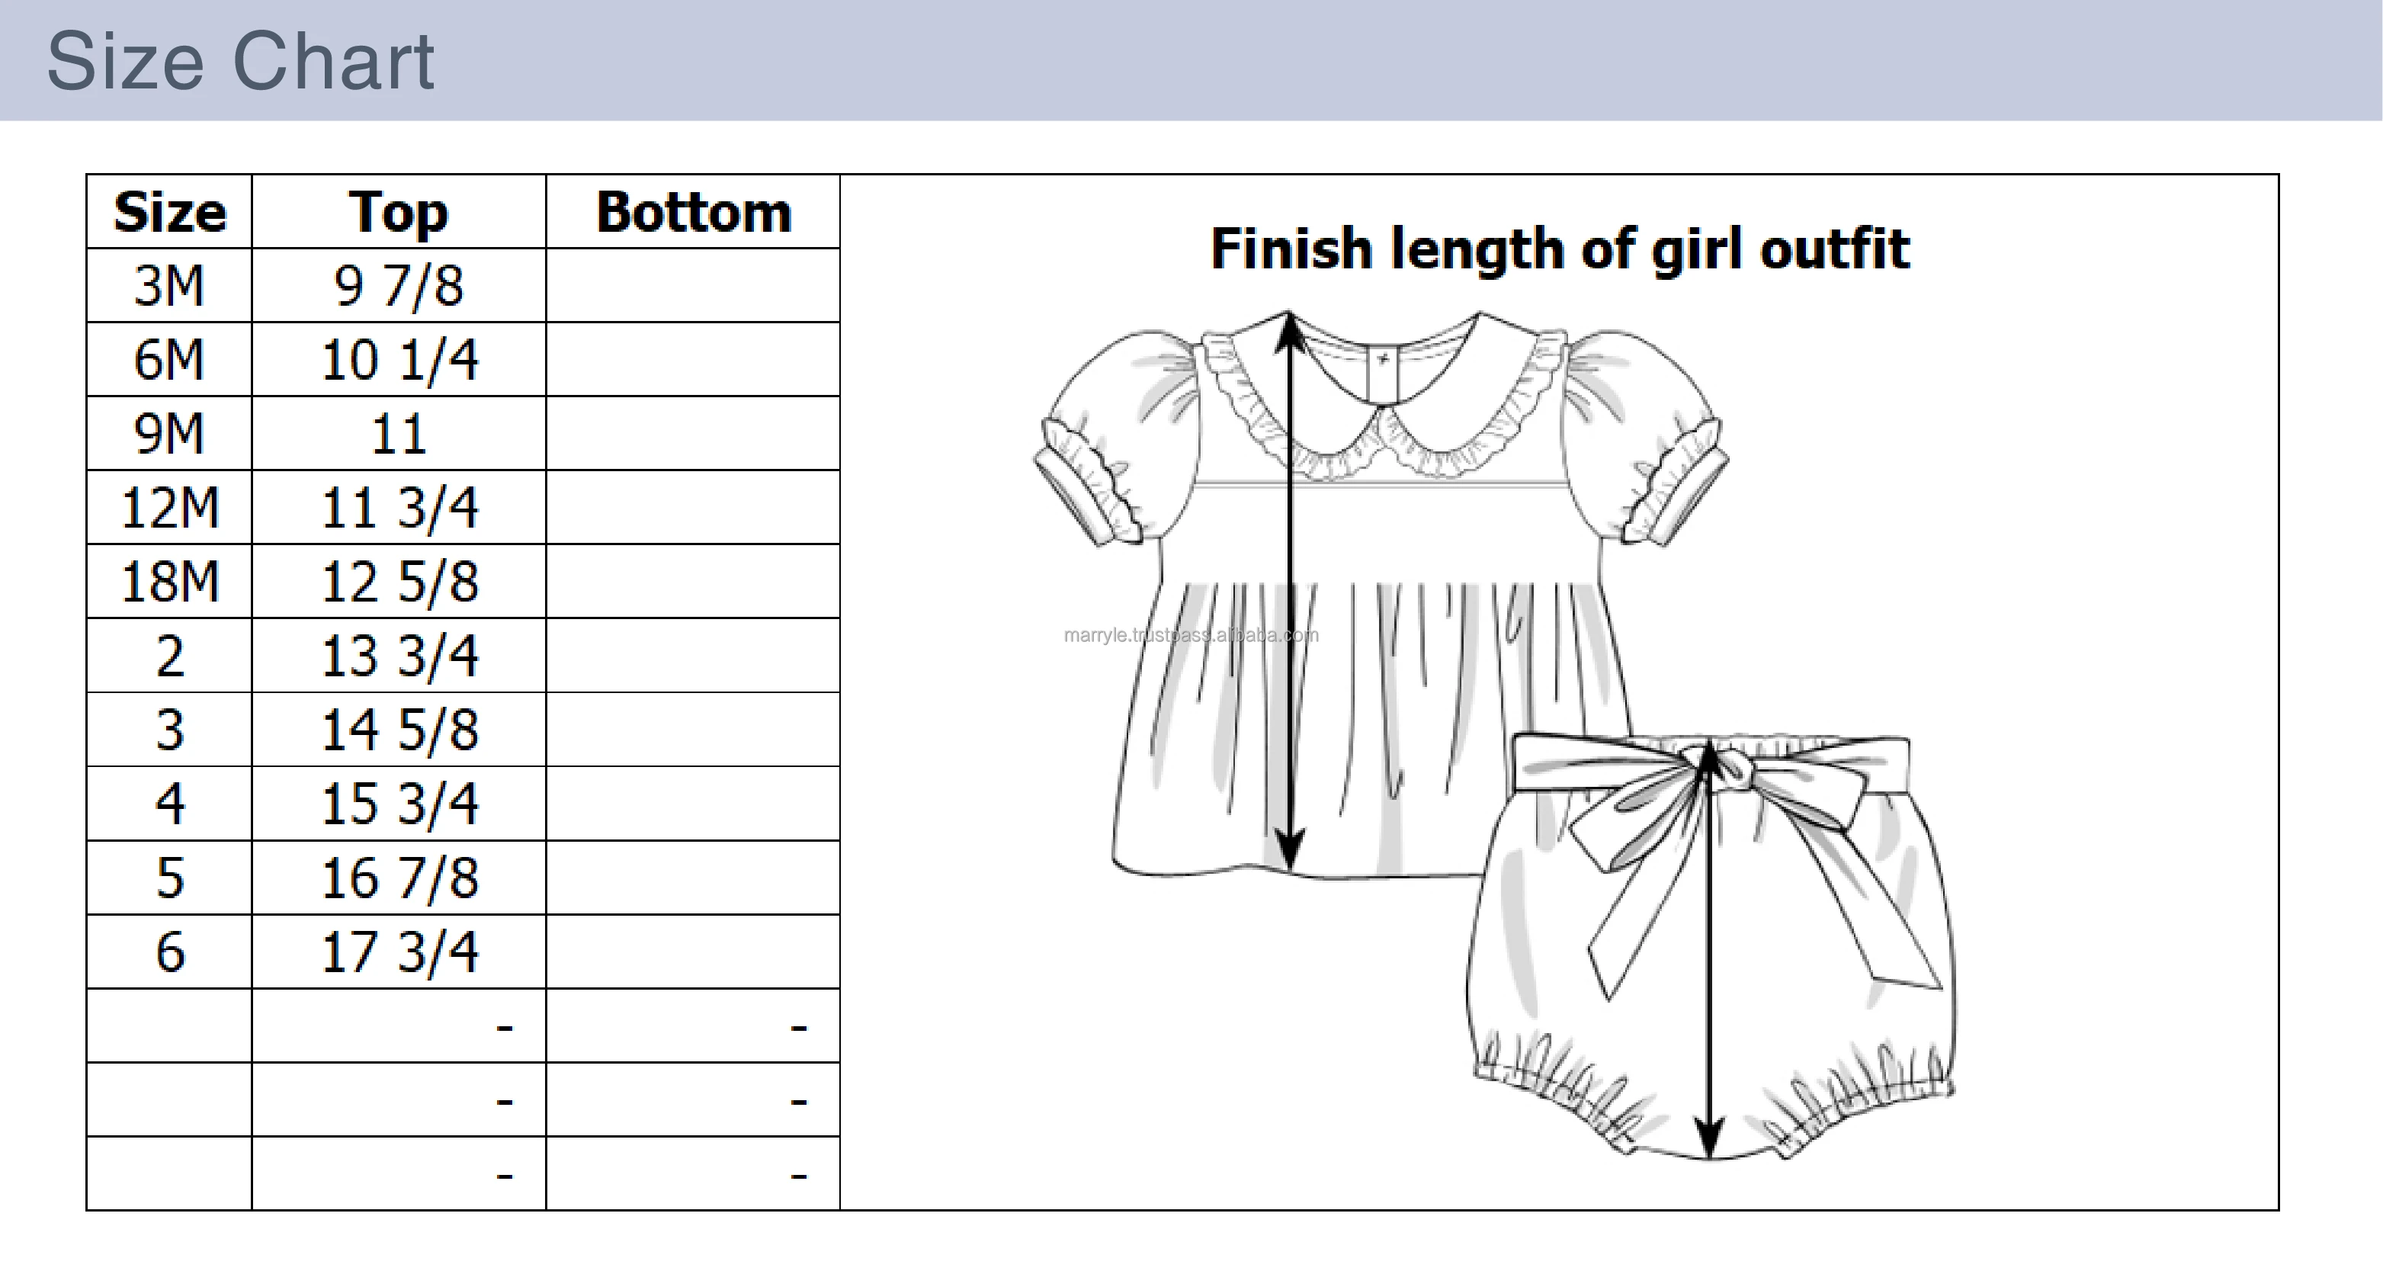
Task: Select the 6M size row label
Action: 169,359
